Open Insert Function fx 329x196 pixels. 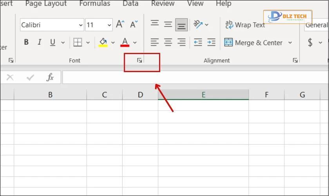50,77
